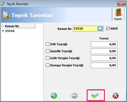Close the Teşvik Tanımları window
127x102 pixels.
[x=121, y=4]
